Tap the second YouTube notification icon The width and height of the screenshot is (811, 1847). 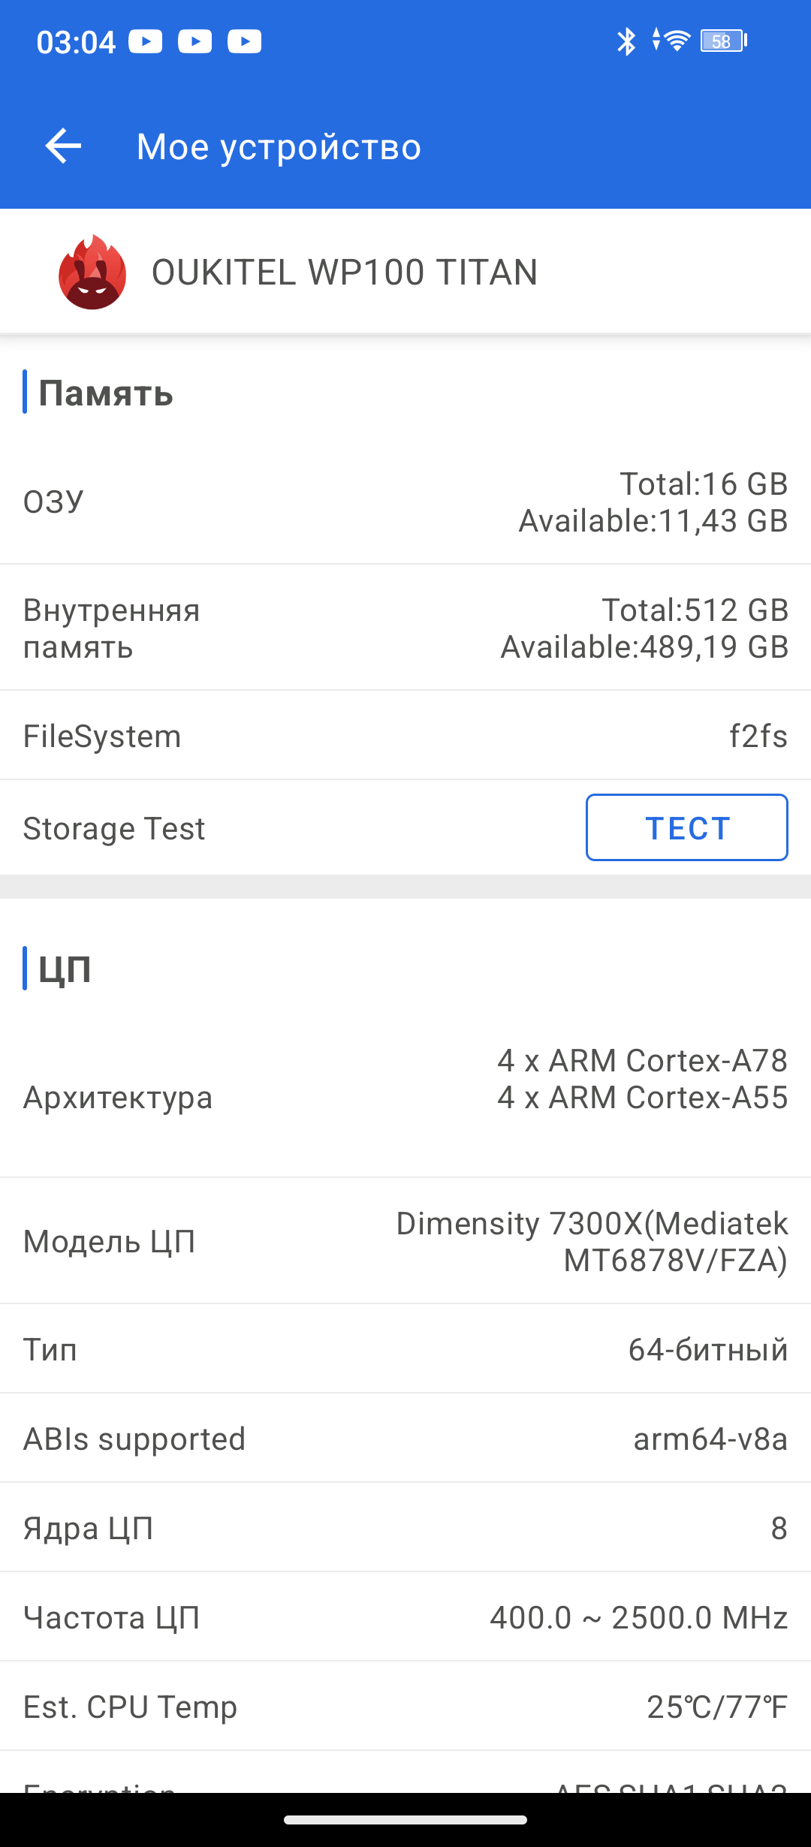tap(194, 41)
